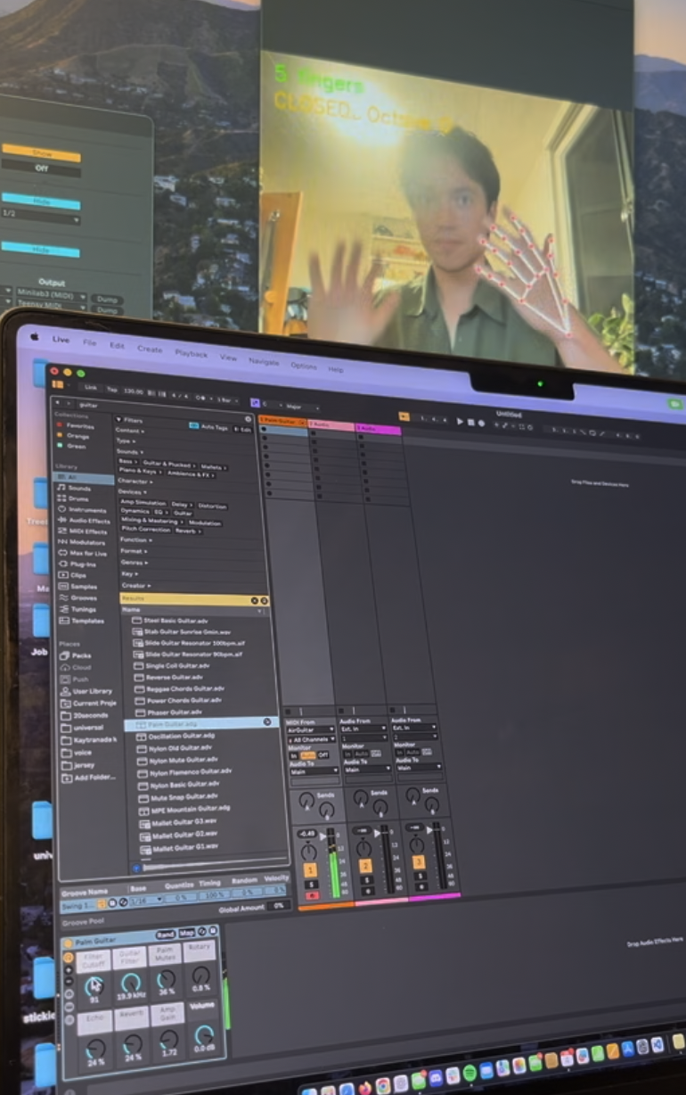The height and width of the screenshot is (1095, 686).
Task: Toggle track 3 activator button
Action: [x=419, y=862]
